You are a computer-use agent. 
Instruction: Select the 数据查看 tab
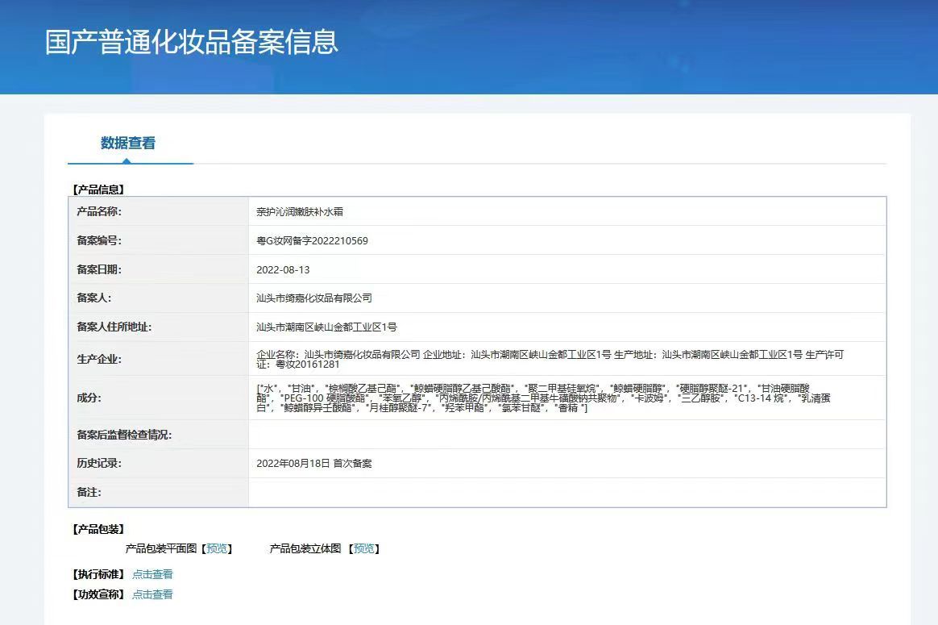point(128,143)
